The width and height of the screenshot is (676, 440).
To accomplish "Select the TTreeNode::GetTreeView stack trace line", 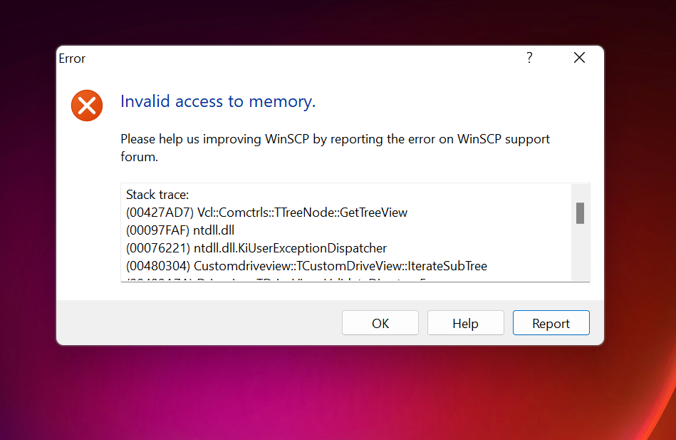I will (266, 213).
